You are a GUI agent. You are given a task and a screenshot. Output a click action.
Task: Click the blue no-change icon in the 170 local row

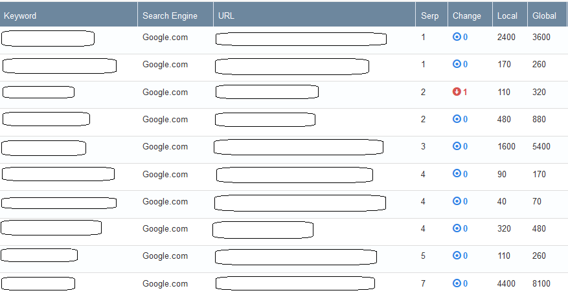pos(457,64)
